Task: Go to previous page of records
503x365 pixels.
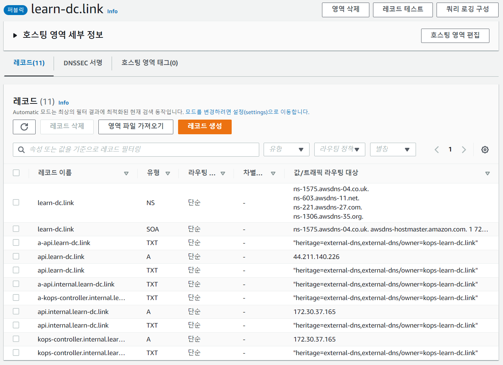Action: (x=437, y=150)
